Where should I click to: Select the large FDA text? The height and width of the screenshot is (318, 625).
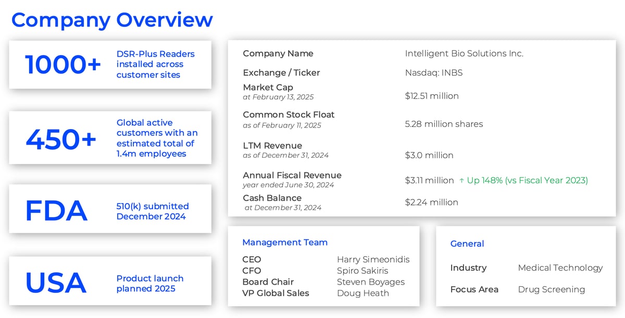(x=56, y=211)
